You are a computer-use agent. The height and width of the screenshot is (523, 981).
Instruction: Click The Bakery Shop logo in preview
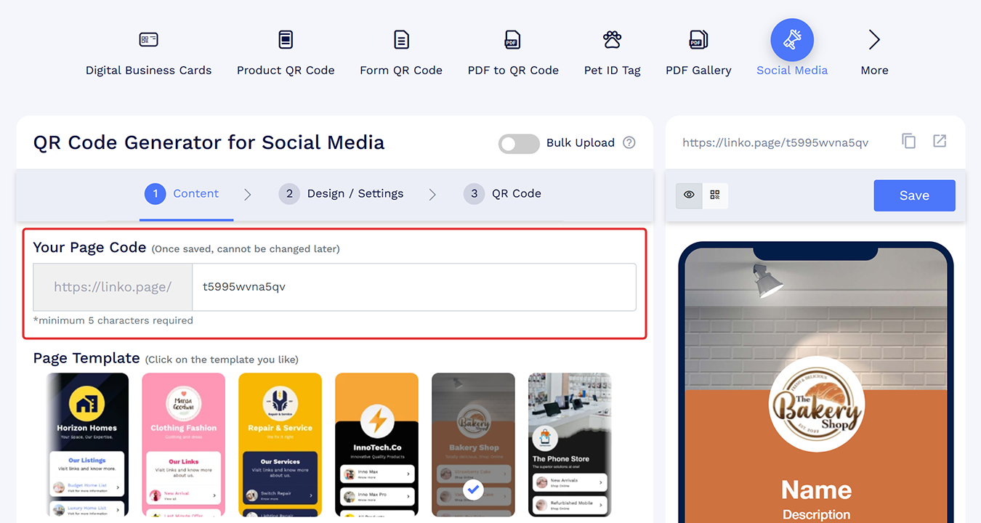point(816,405)
